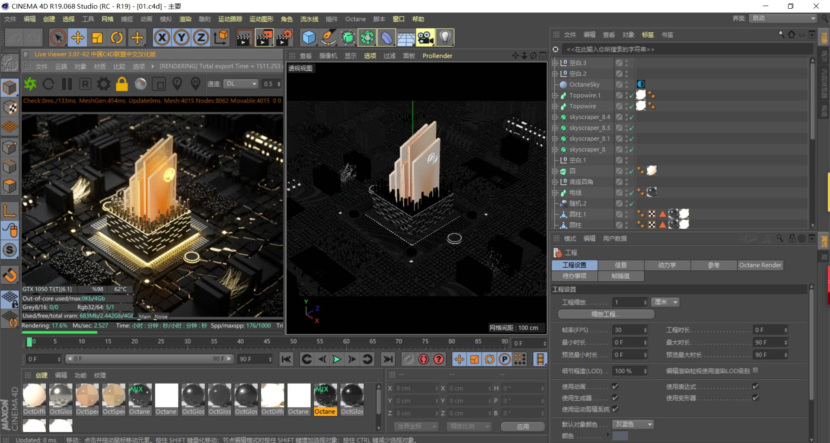Add a cube primitive object

pos(309,38)
